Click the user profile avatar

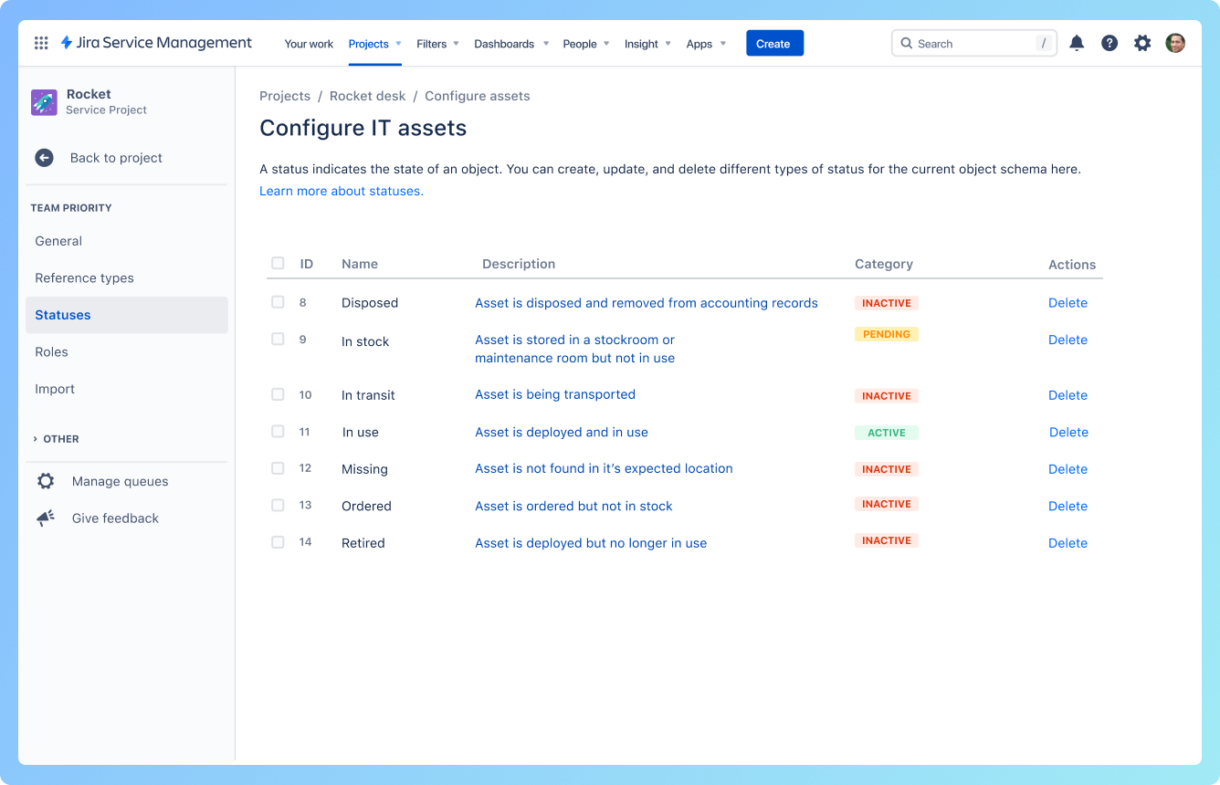point(1175,42)
